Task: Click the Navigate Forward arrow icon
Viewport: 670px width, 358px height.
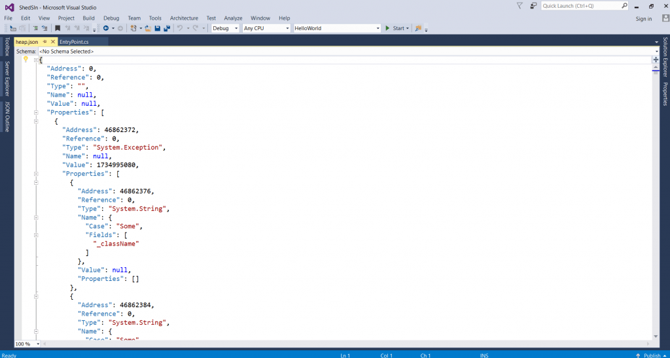Action: pos(120,28)
